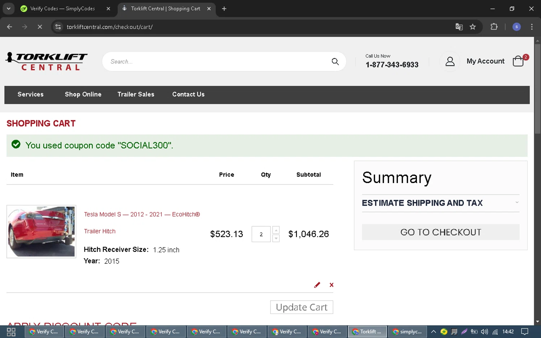Image resolution: width=541 pixels, height=338 pixels.
Task: Go back with the browser back arrow
Action: click(x=10, y=27)
